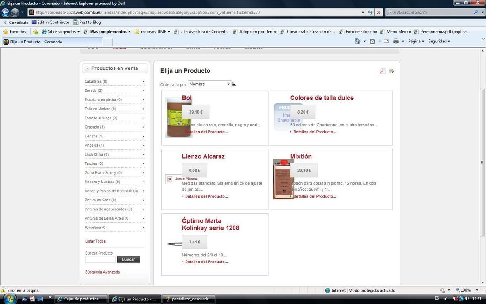Click Add to favorites bar star icon
This screenshot has width=486, height=304.
(36, 32)
